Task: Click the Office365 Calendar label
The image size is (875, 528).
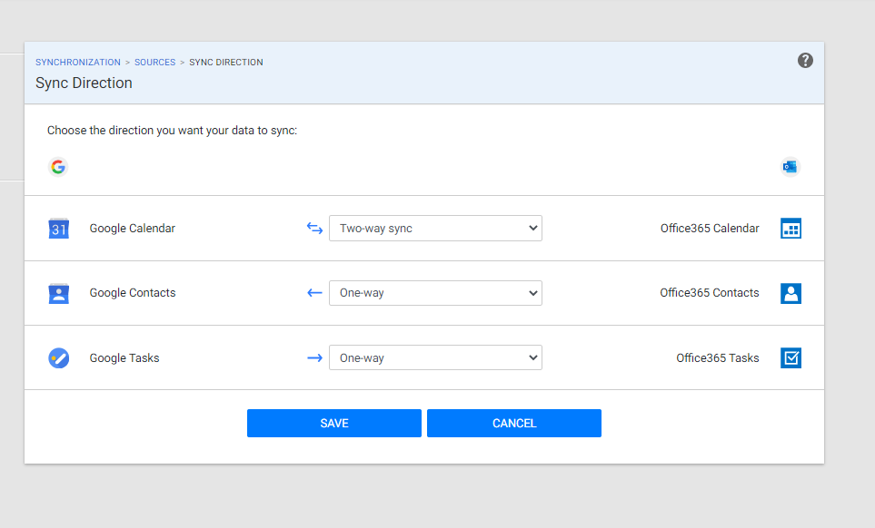Action: coord(710,229)
